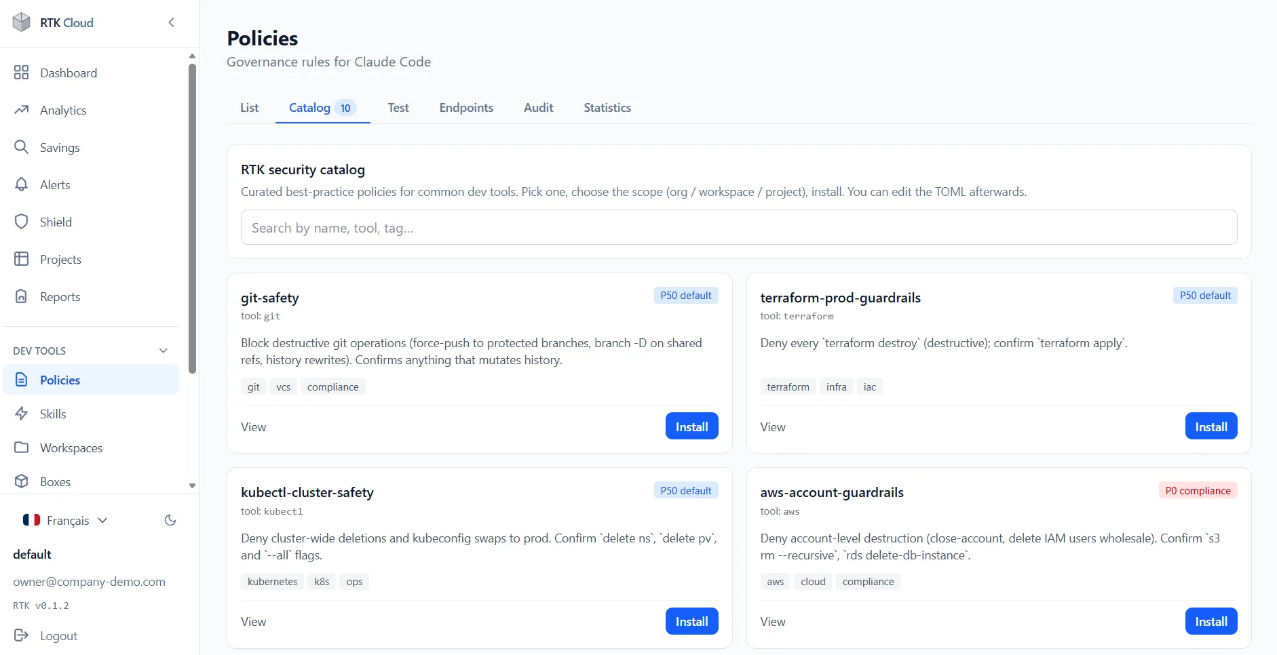Click the Logout arrow icon
This screenshot has width=1277, height=655.
pyautogui.click(x=22, y=635)
